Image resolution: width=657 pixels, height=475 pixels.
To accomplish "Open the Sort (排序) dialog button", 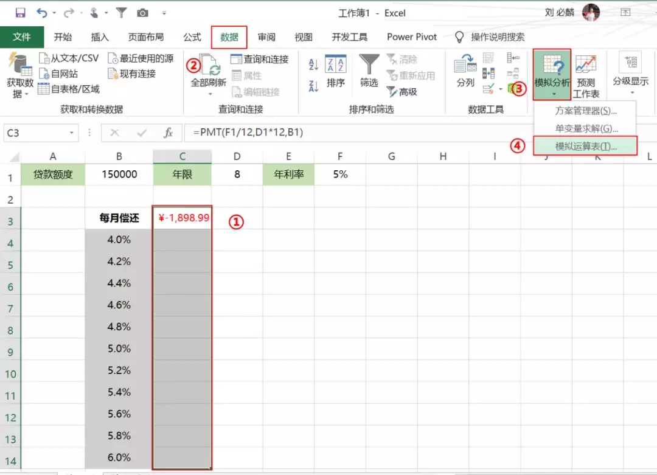I will click(336, 71).
